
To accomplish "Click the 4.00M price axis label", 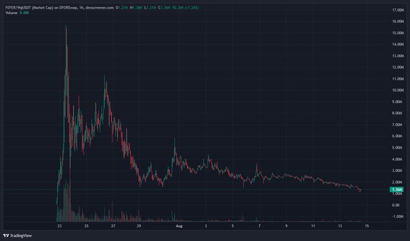I will (398, 159).
